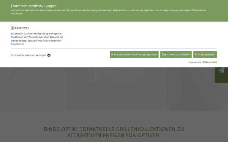Click the Datenschutzeinstellungen heading text
The height and width of the screenshot is (142, 228).
(34, 6)
